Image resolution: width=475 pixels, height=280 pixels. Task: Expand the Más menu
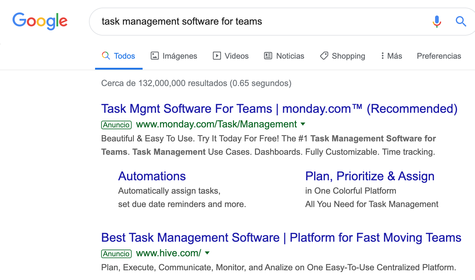pos(391,56)
